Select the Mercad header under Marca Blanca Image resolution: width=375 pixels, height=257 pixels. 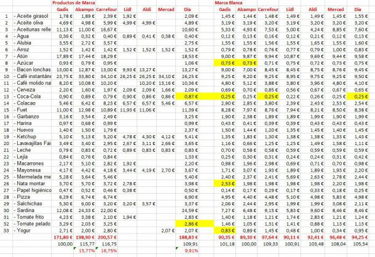(x=336, y=10)
